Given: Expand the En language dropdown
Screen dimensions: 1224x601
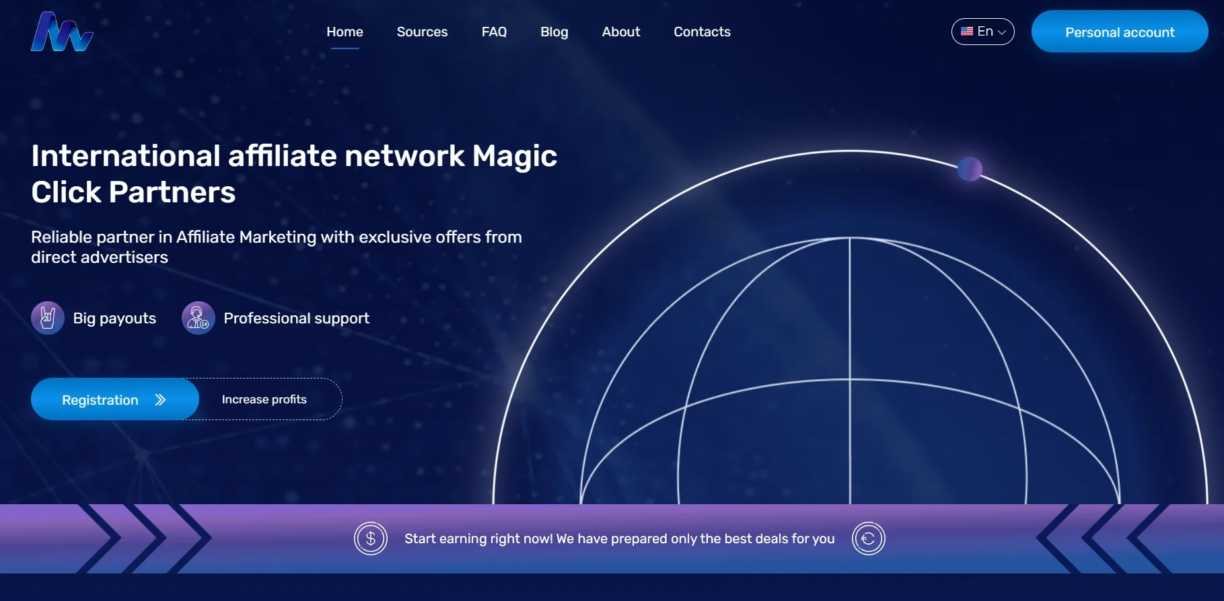Looking at the screenshot, I should pos(982,32).
